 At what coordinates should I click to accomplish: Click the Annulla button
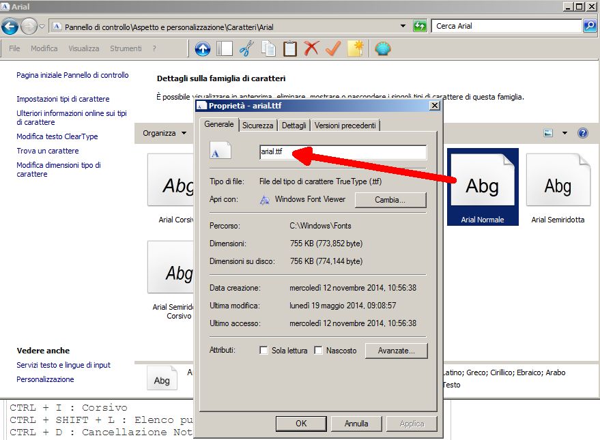(356, 424)
